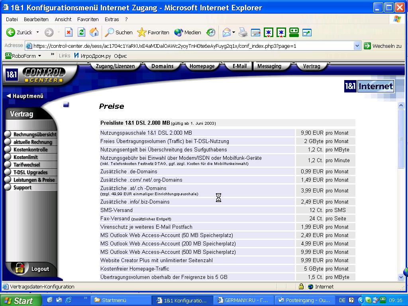Open the Favoriten menu in menu bar
The height and width of the screenshot is (306, 408).
88,19
